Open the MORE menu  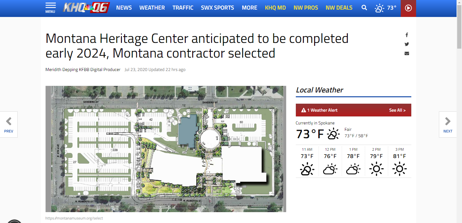click(x=250, y=8)
